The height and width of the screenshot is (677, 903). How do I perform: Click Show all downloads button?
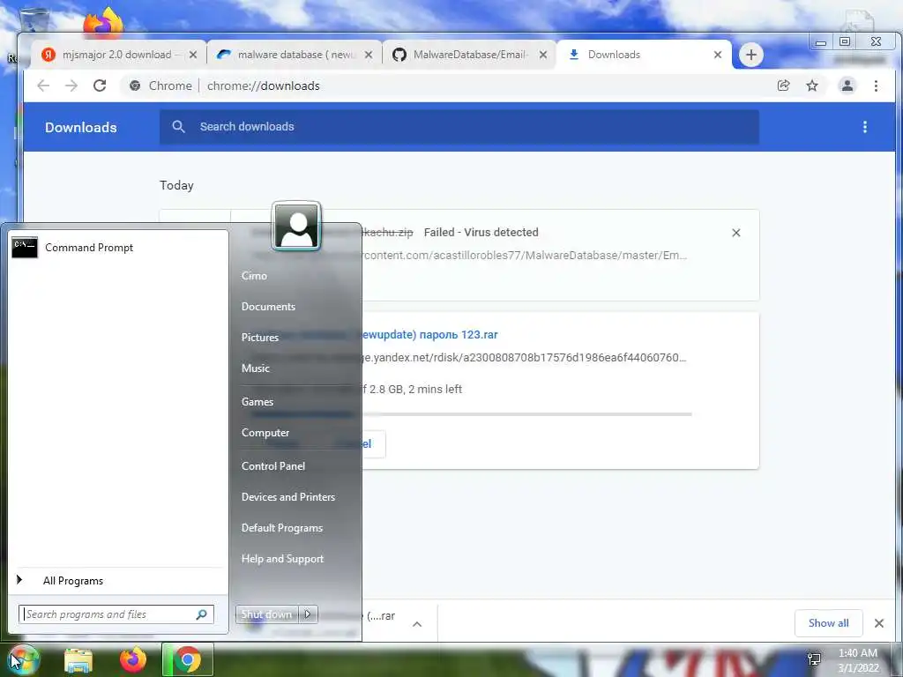point(828,623)
